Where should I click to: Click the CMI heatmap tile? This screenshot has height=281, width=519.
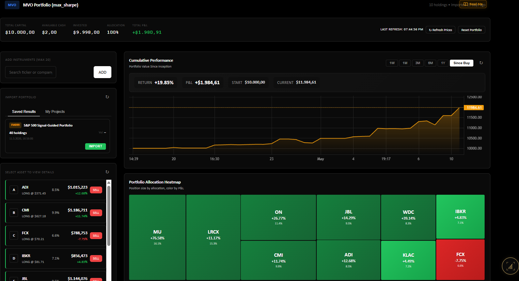coord(278,260)
